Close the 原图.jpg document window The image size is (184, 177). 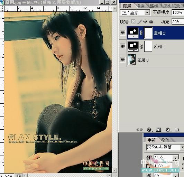tap(113, 2)
